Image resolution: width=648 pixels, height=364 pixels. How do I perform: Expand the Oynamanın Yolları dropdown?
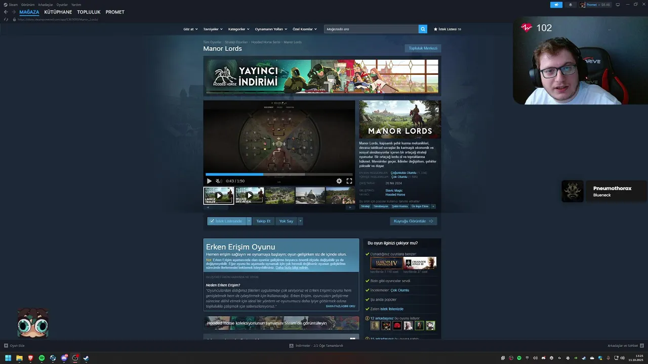coord(271,29)
